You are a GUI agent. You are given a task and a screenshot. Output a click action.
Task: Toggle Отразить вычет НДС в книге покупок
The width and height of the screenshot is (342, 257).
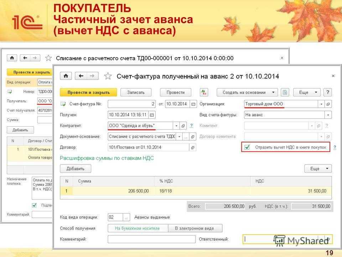pos(247,147)
